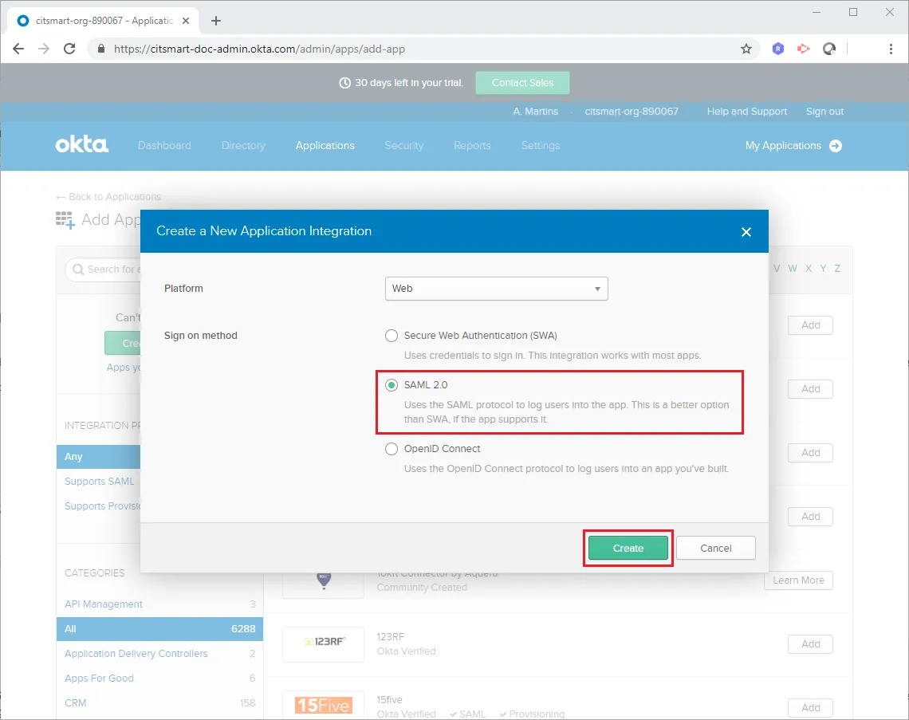Click the arrow icon beside My Applications
The width and height of the screenshot is (909, 720).
point(836,145)
